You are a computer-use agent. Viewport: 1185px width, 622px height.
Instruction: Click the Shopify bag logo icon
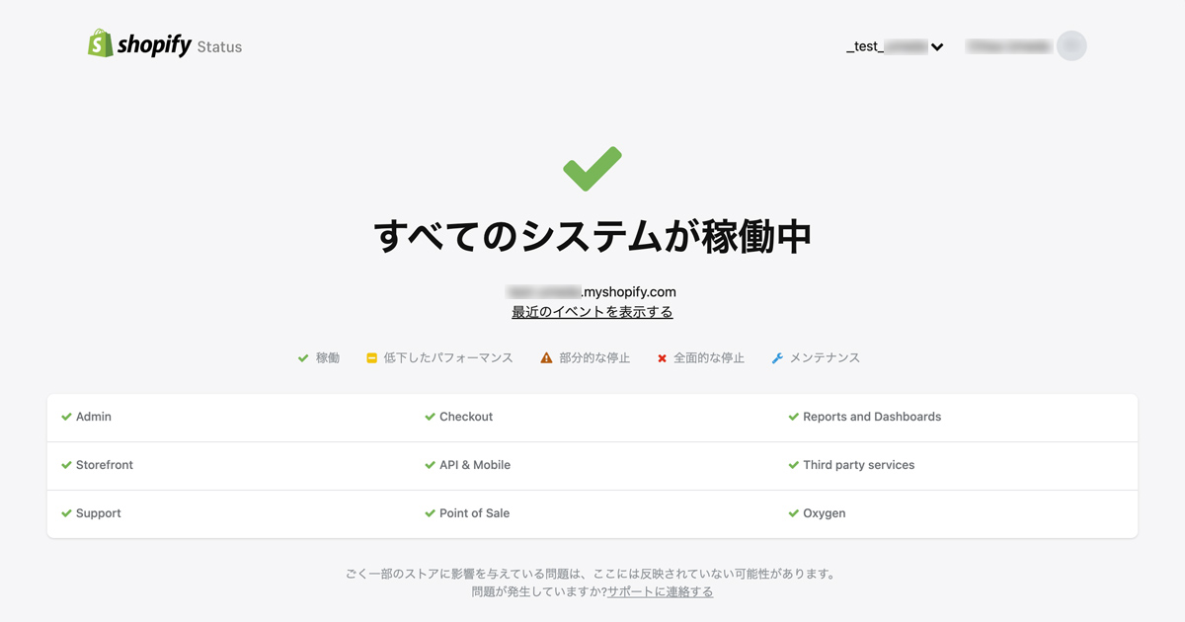[x=101, y=43]
